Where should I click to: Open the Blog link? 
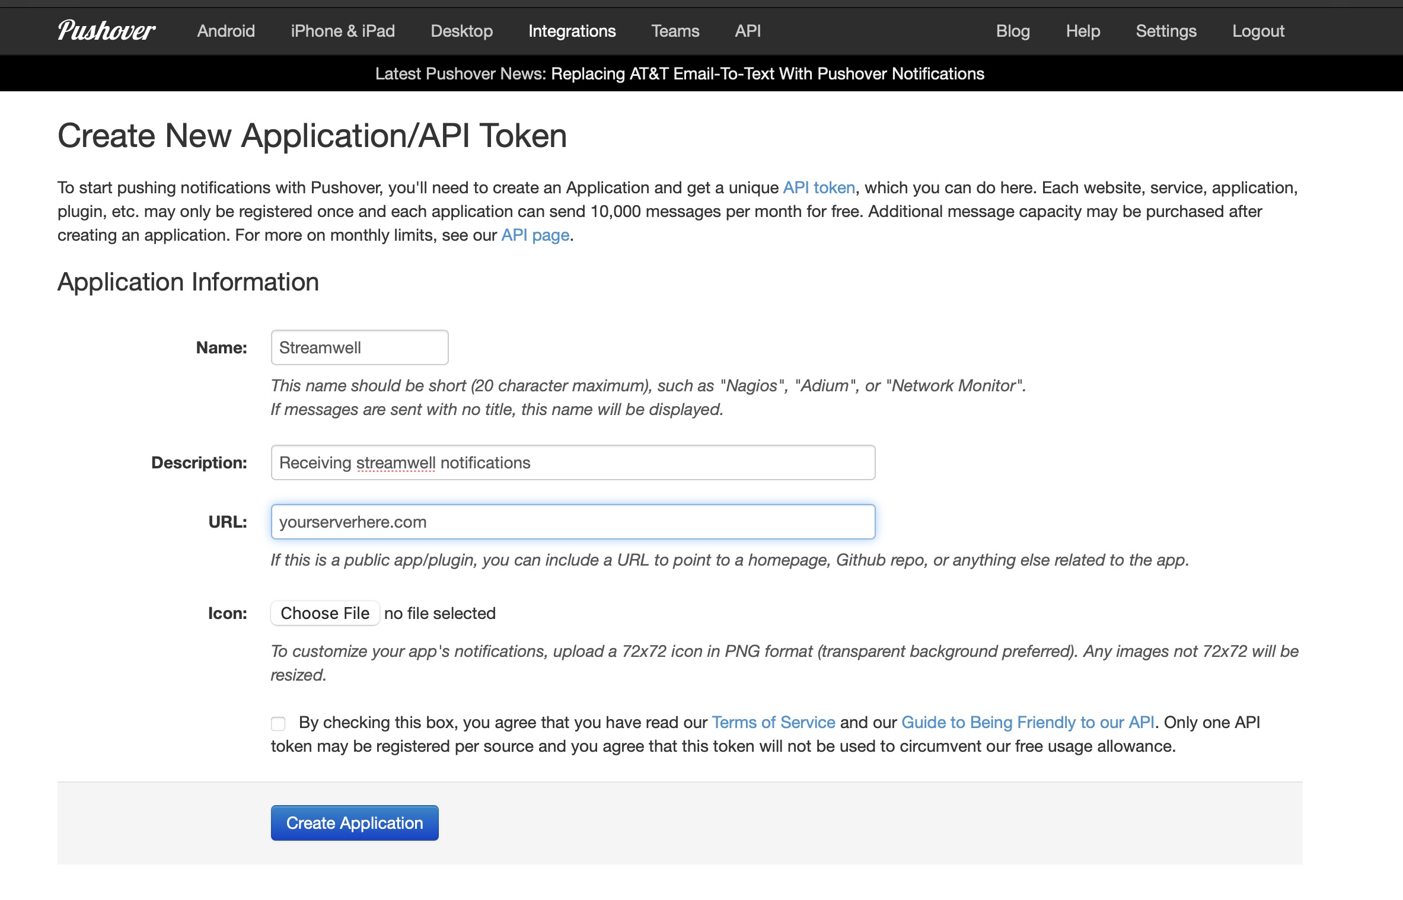tap(1012, 31)
